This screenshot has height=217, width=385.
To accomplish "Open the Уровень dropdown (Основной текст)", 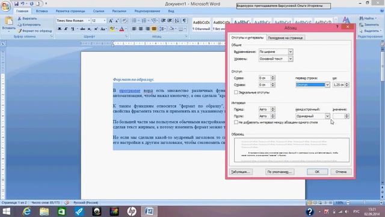I will [291, 59].
